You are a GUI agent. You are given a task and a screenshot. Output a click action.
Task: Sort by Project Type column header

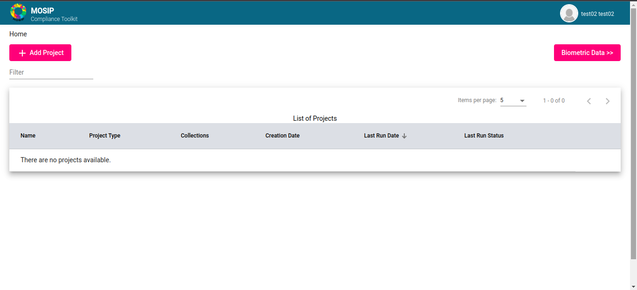105,136
